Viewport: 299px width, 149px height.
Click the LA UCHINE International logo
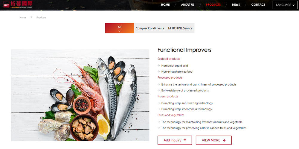[18, 4]
